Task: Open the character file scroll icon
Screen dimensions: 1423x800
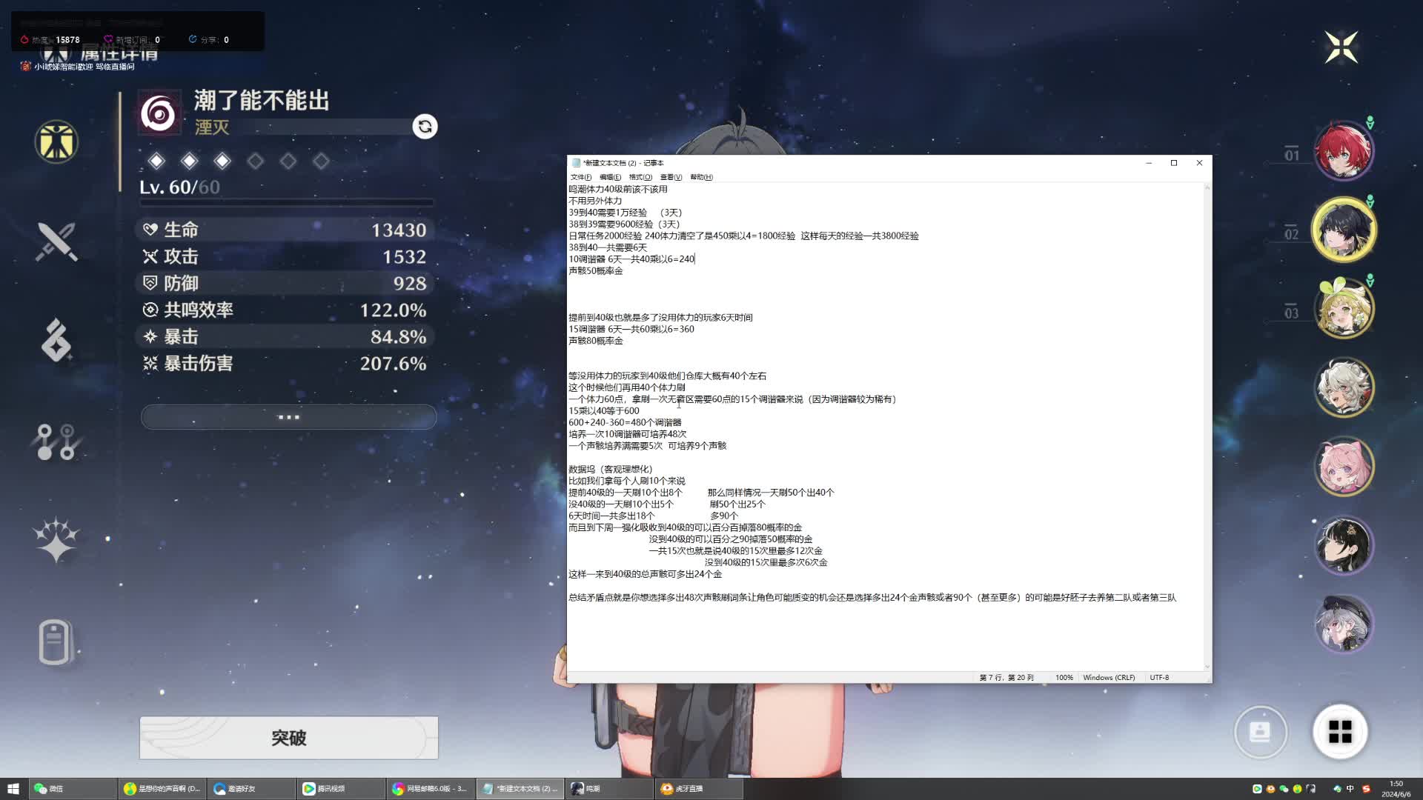Action: coord(55,641)
